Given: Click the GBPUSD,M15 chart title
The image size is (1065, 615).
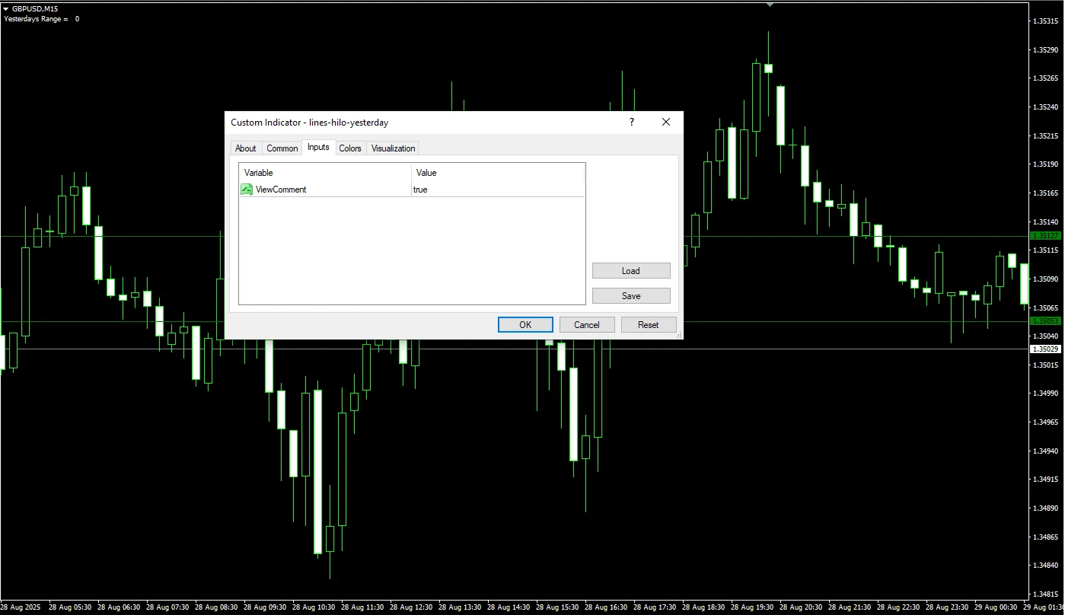Looking at the screenshot, I should 35,8.
